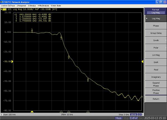Viewport: 167px width, 120px height.
Task: Expand the Smith chart submenu
Action: [156, 40]
